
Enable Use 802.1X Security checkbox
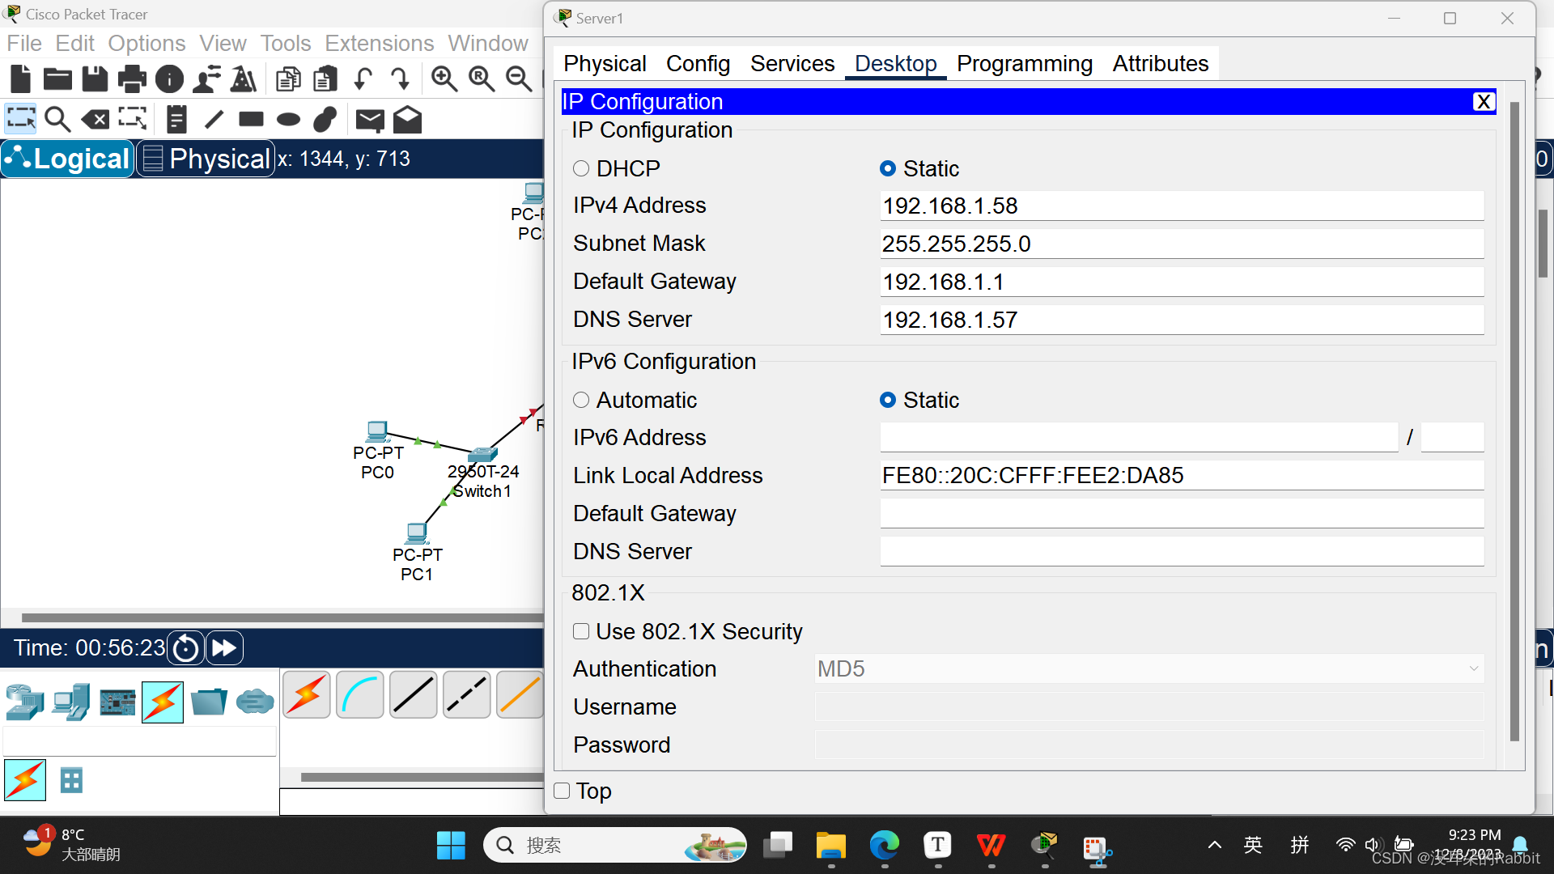[581, 631]
